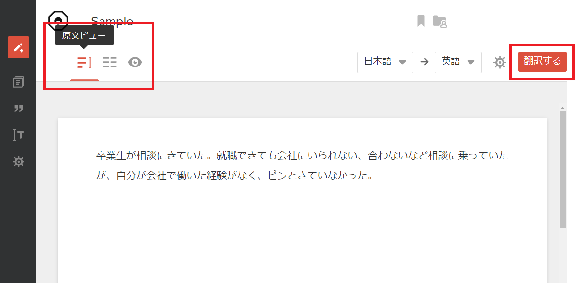Open translation settings gear next to 翻訳する
Viewport: 583px width, 285px height.
(x=500, y=62)
